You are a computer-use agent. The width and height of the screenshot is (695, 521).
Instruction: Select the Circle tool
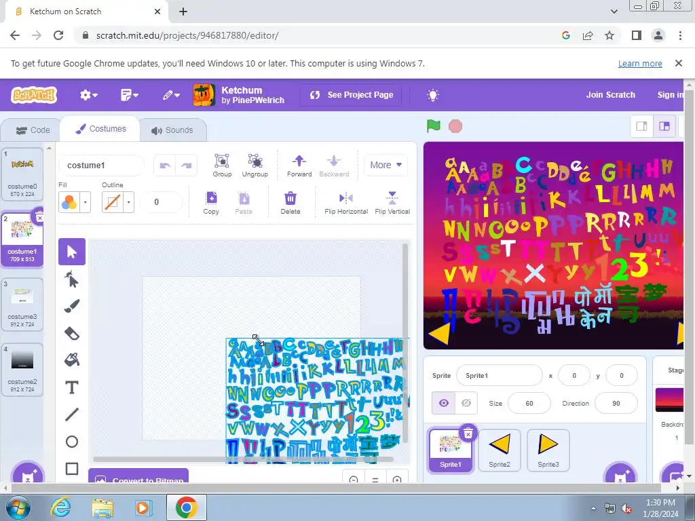click(72, 442)
